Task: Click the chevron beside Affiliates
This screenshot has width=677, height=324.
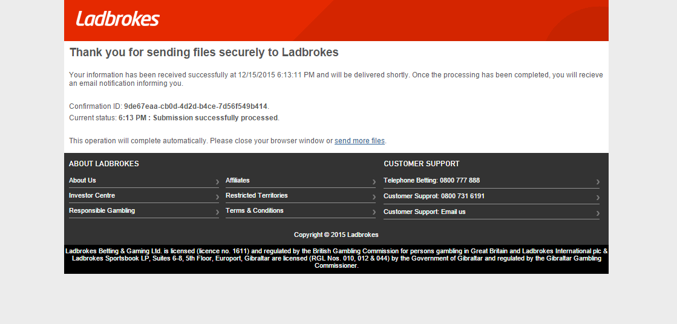Action: (x=374, y=181)
